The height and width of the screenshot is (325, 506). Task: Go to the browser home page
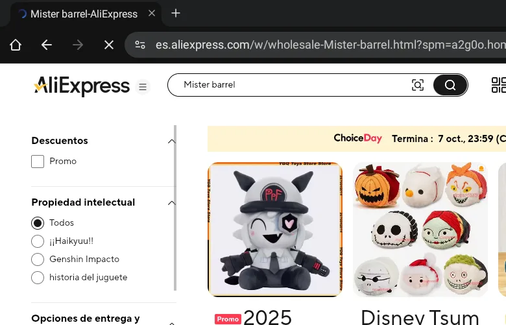point(16,45)
